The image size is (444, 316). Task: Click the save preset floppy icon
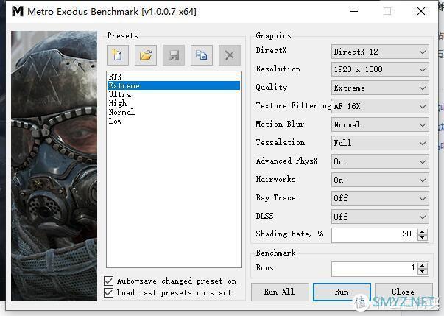174,55
